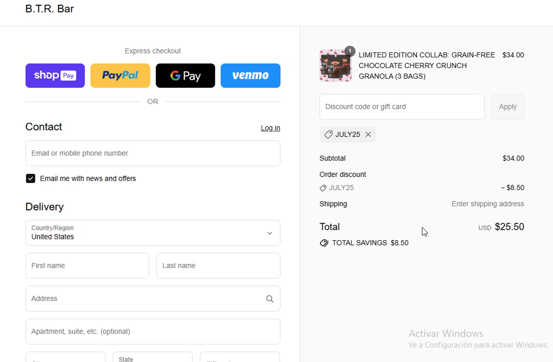Remove the JULY25 discount tag
This screenshot has height=362, width=553.
(368, 134)
